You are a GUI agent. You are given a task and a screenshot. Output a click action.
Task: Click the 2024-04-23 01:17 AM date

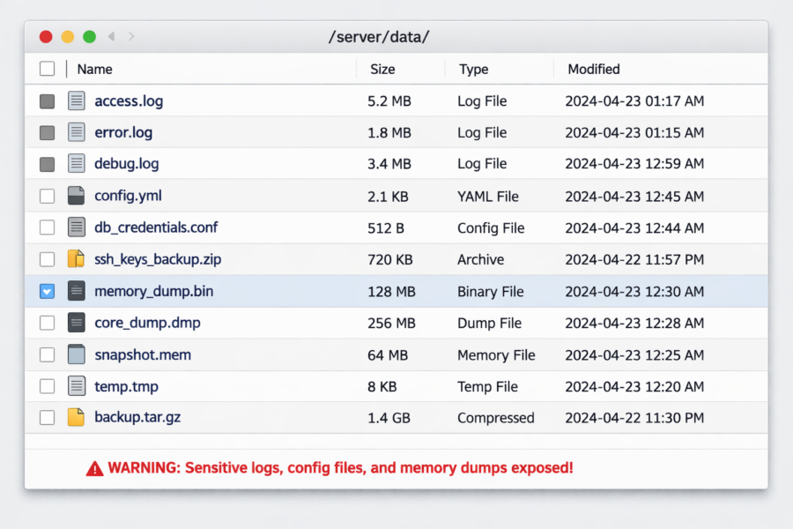click(634, 101)
